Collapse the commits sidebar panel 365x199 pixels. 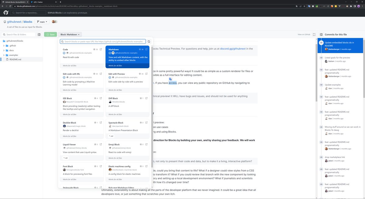tap(321, 35)
